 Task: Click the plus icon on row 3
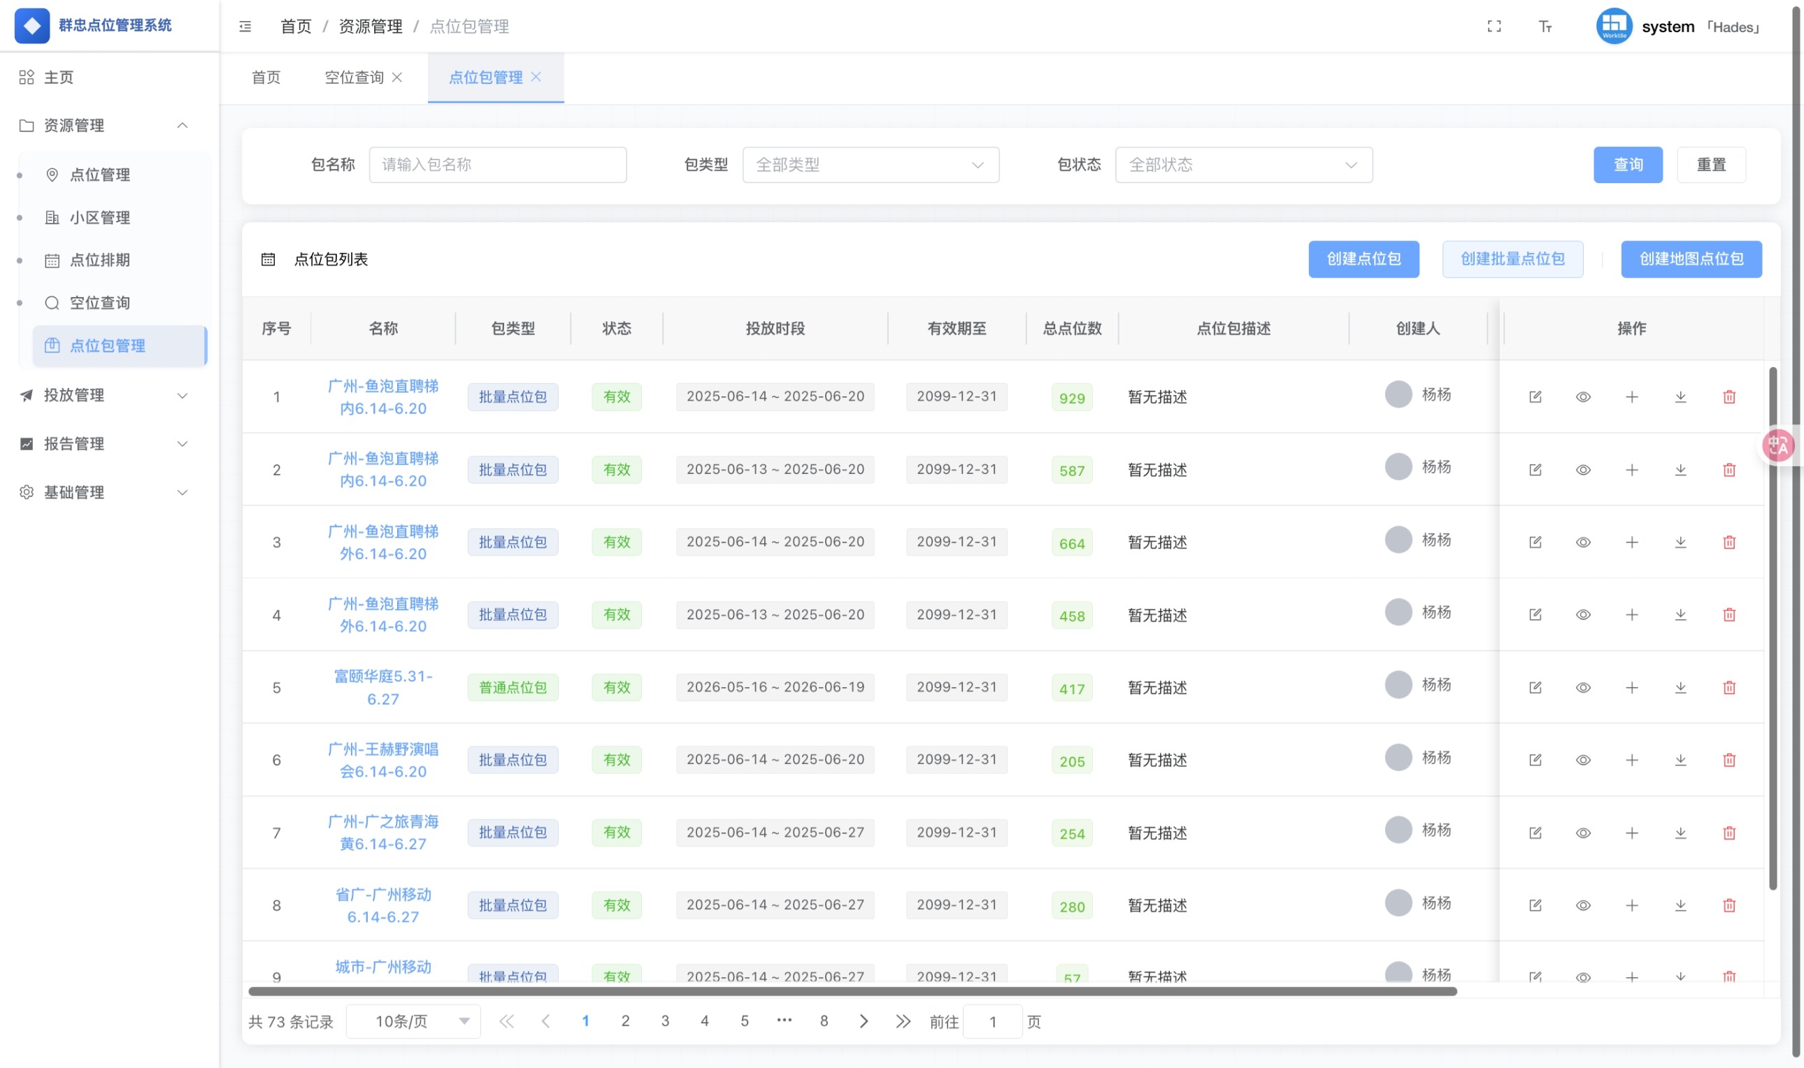(1632, 542)
